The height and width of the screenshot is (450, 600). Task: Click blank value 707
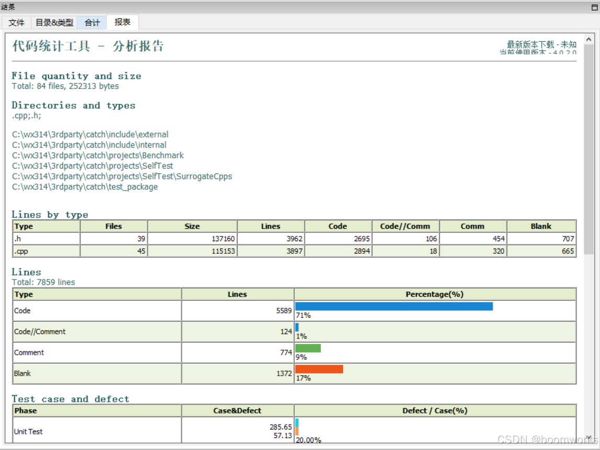568,239
